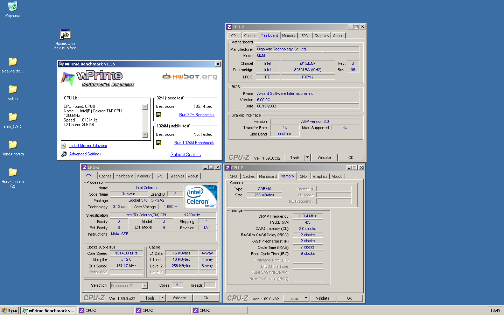Image resolution: width=504 pixels, height=315 pixels.
Task: Open the Новая папка (2) folder icon
Action: point(13,172)
